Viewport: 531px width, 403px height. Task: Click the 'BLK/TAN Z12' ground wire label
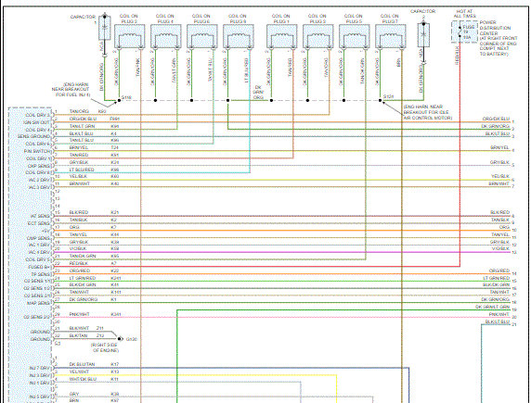tap(86, 335)
